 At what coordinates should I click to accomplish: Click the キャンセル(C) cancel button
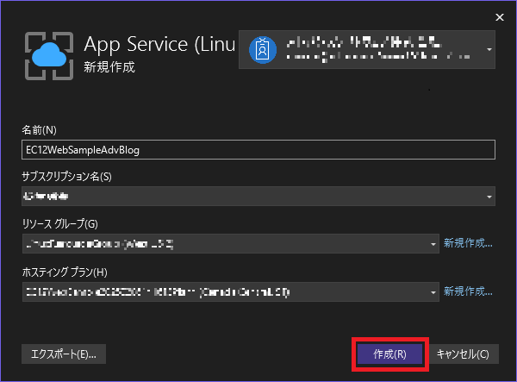(463, 354)
